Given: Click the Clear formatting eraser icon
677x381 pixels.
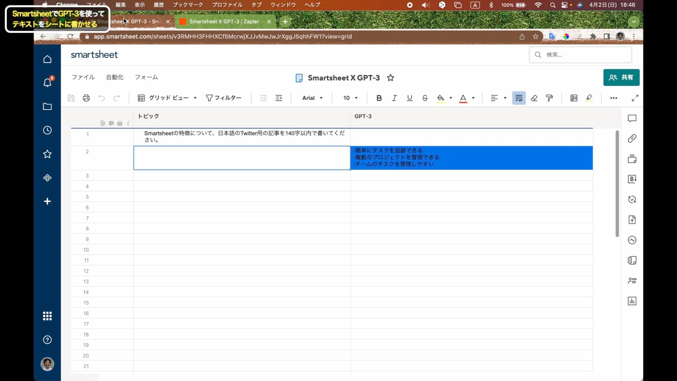Looking at the screenshot, I should (x=534, y=98).
